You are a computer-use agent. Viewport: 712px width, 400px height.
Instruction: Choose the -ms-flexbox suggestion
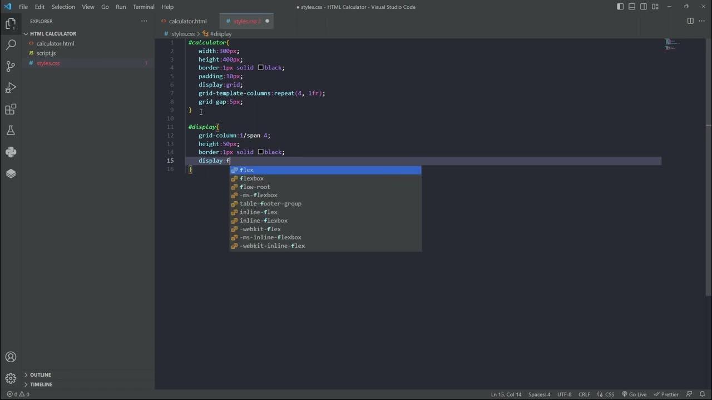click(x=326, y=195)
